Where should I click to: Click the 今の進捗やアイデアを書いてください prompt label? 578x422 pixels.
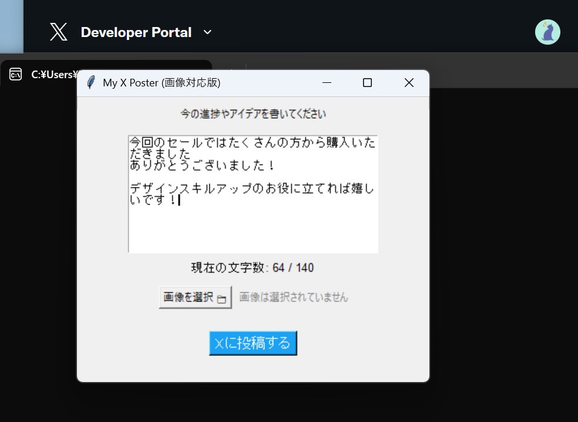(253, 113)
